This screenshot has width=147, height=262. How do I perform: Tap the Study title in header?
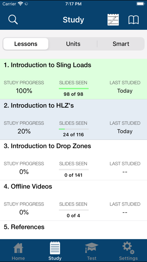pyautogui.click(x=73, y=20)
